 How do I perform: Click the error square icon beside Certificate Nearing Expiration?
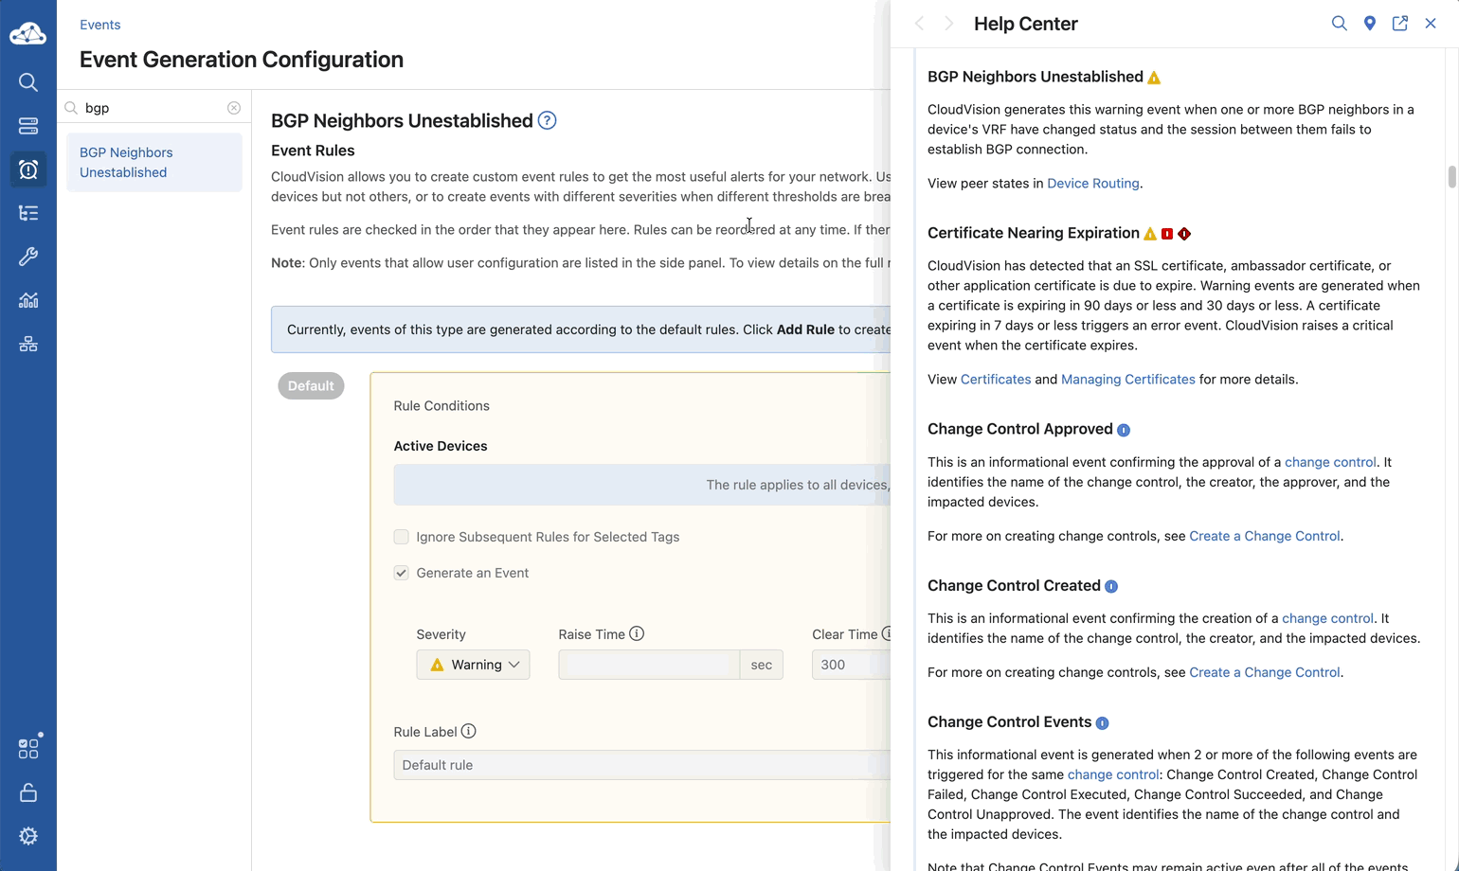[1167, 234]
